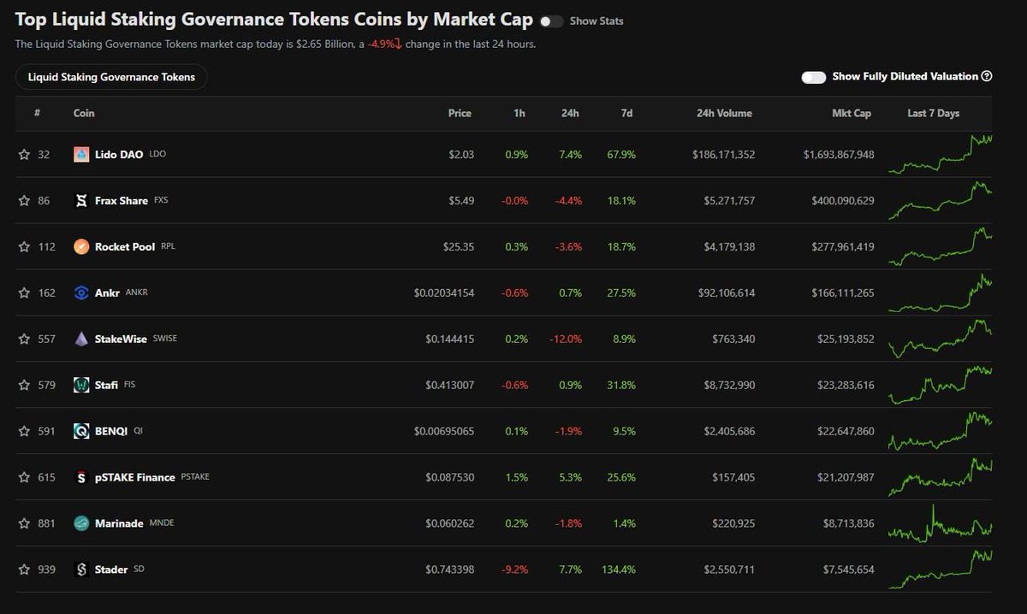Open the StakeWise coin page
Viewport: 1027px width, 614px height.
click(x=121, y=339)
